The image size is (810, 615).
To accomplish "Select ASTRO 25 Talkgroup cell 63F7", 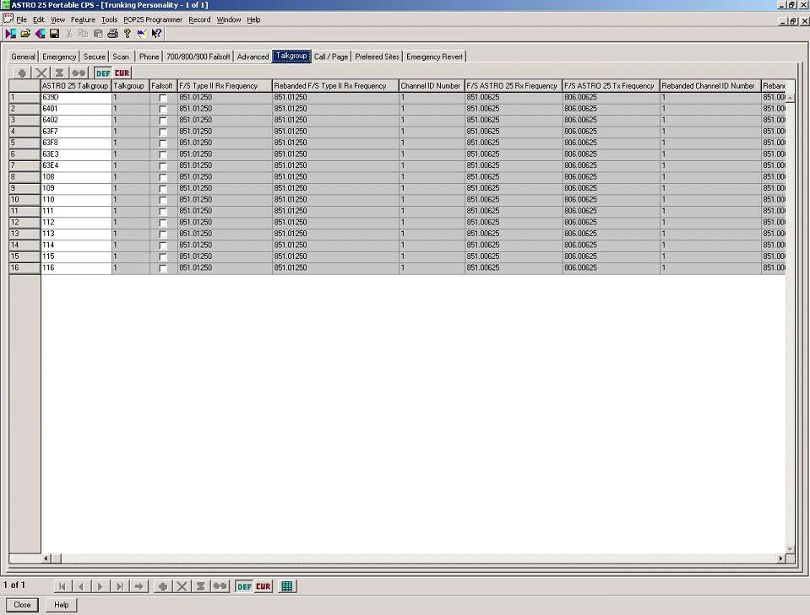I will pos(76,132).
